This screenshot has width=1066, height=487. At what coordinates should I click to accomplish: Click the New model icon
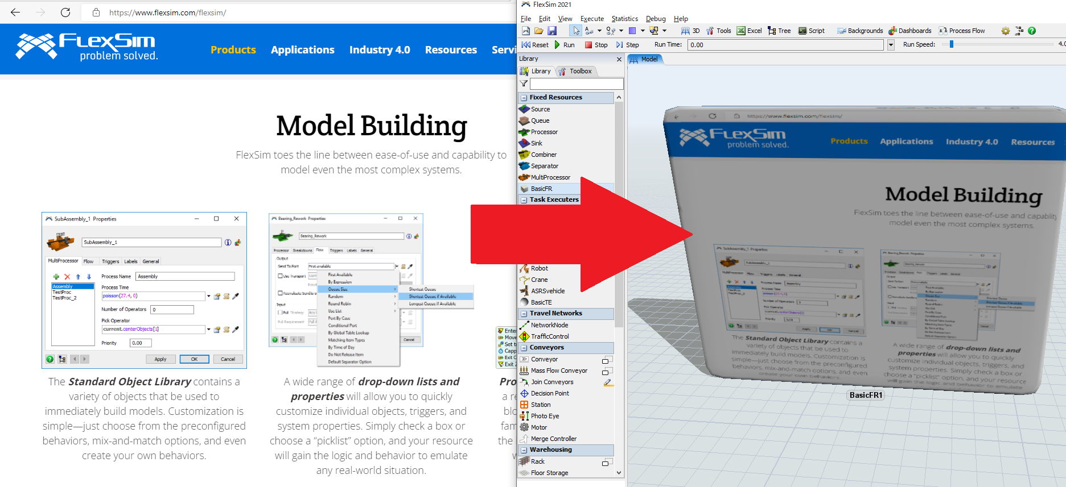(x=526, y=31)
